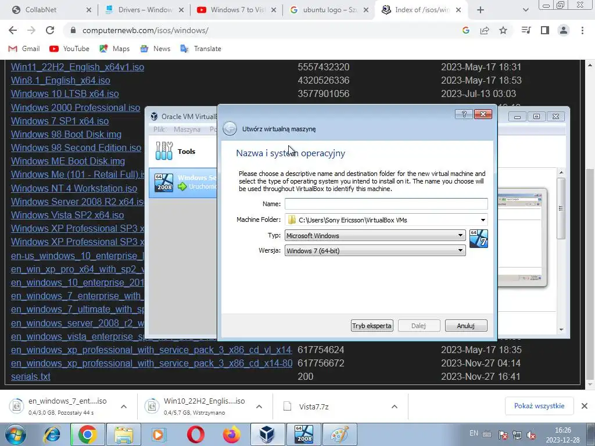Click Chrome forward navigation arrow
The height and width of the screenshot is (446, 595).
(31, 30)
